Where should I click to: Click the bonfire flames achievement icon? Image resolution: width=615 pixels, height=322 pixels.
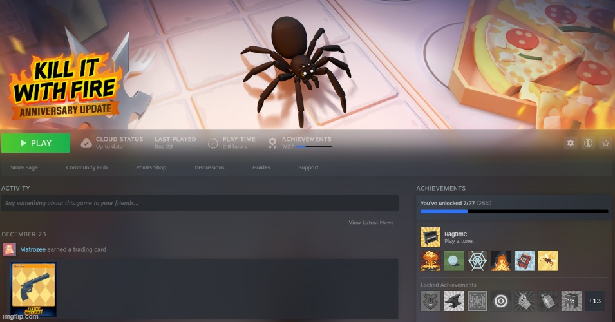[x=501, y=261]
